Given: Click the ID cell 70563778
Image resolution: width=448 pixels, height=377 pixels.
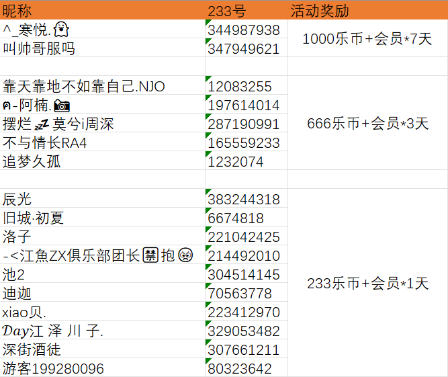Looking at the screenshot, I should click(x=247, y=293).
